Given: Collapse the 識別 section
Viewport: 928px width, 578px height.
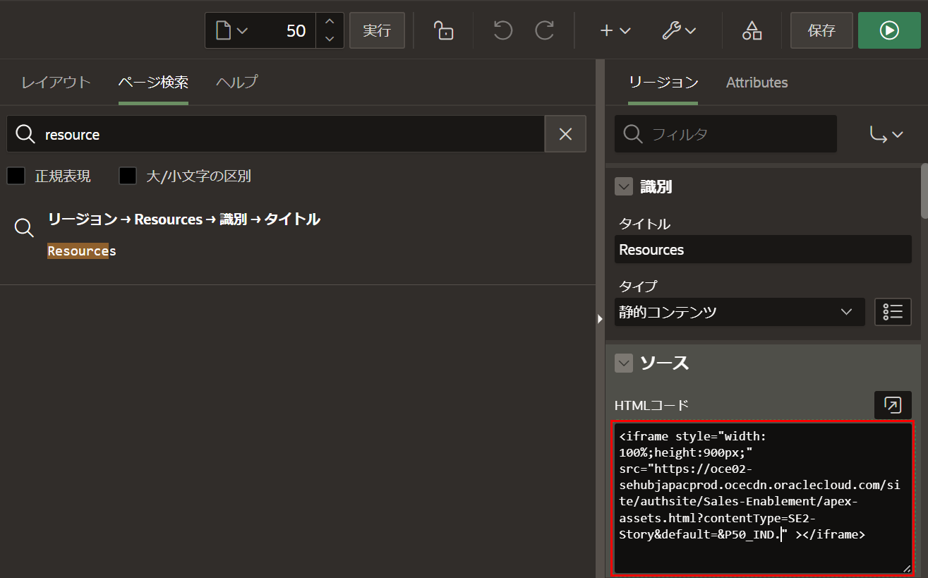Looking at the screenshot, I should [624, 187].
